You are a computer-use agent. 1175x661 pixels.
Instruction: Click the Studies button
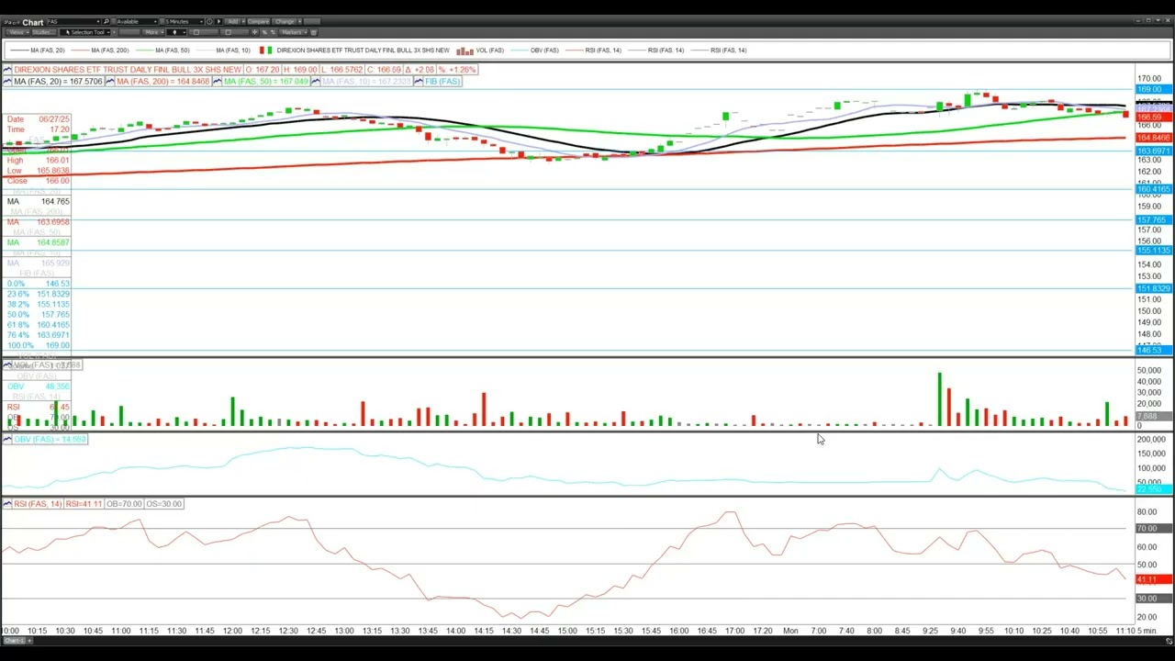pos(43,32)
